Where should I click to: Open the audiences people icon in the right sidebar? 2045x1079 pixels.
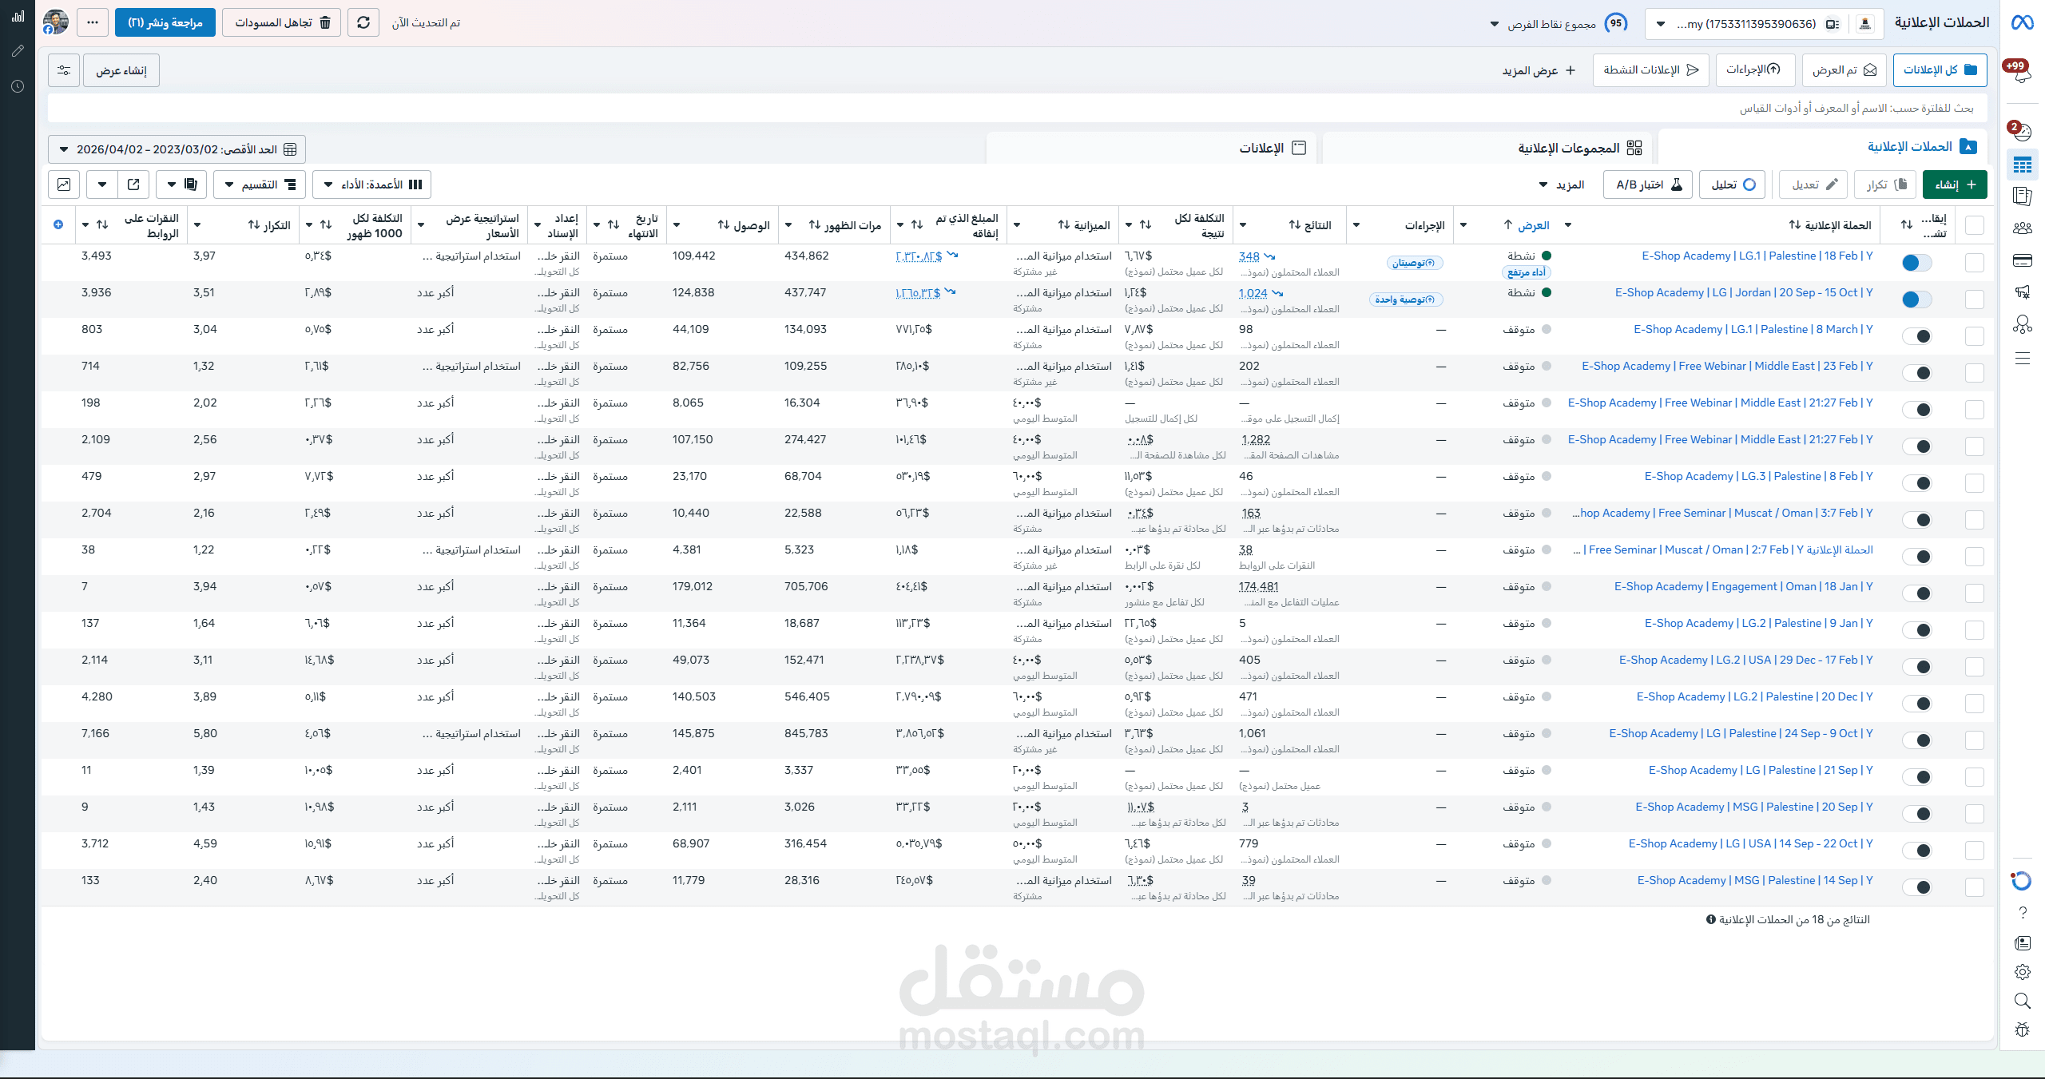(x=2023, y=228)
